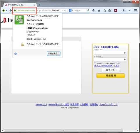Click the help question mark icon

click(15, 54)
